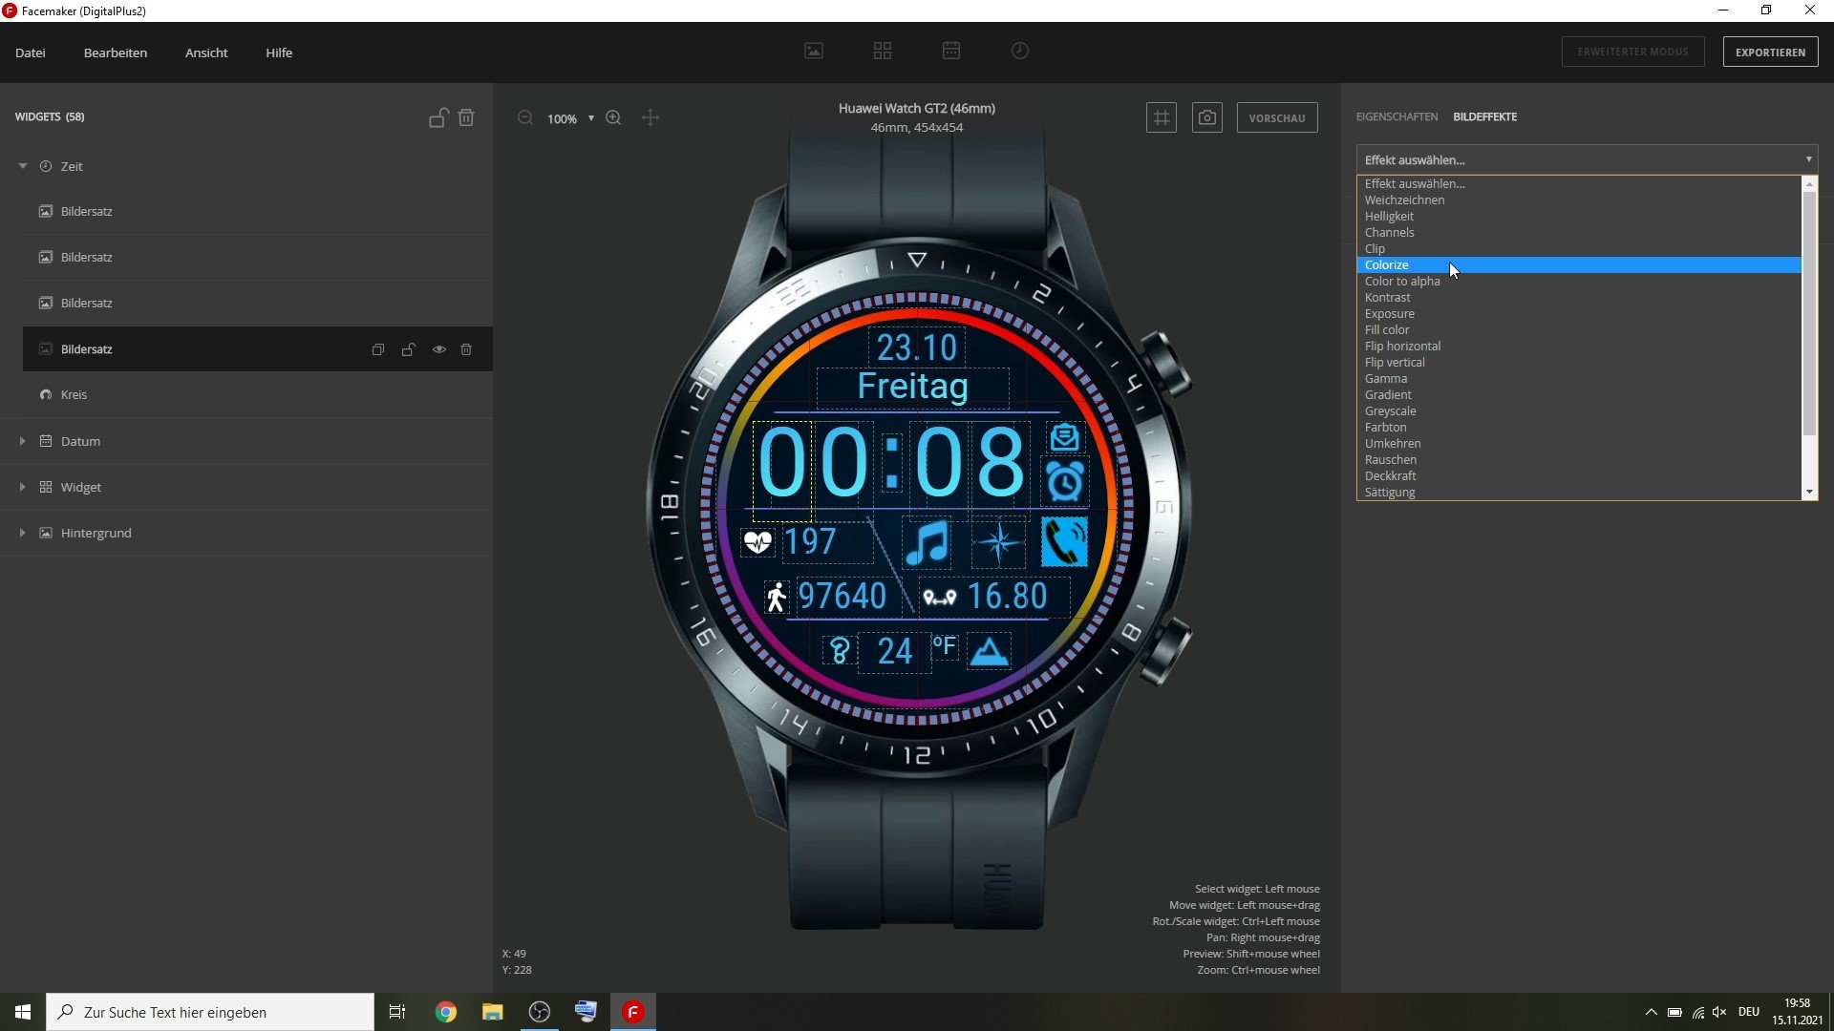Open the image widget tool in the top toolbar
Screen dimensions: 1834x1031
814,52
